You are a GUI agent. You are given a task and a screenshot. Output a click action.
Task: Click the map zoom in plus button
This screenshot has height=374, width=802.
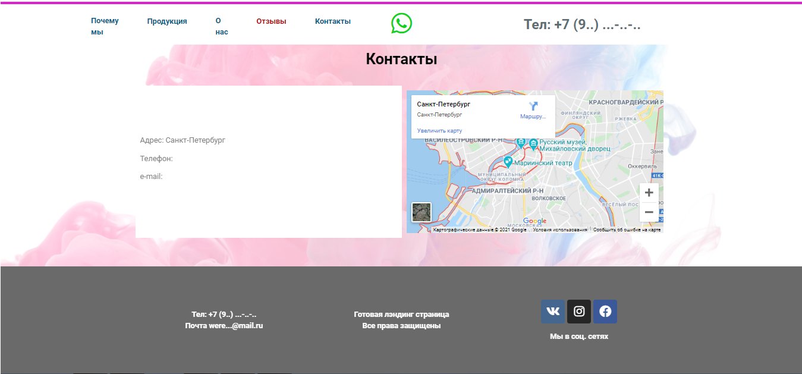[x=649, y=193]
